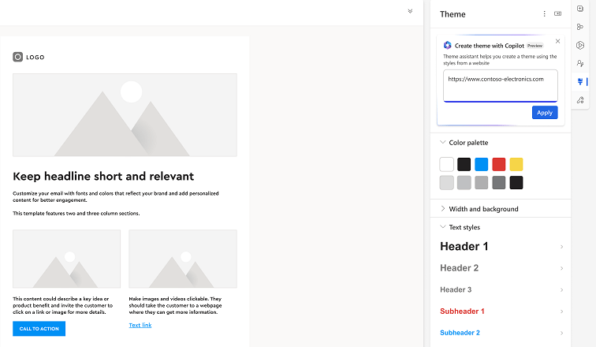596x347 pixels.
Task: Click the website URL text field
Action: coord(500,85)
